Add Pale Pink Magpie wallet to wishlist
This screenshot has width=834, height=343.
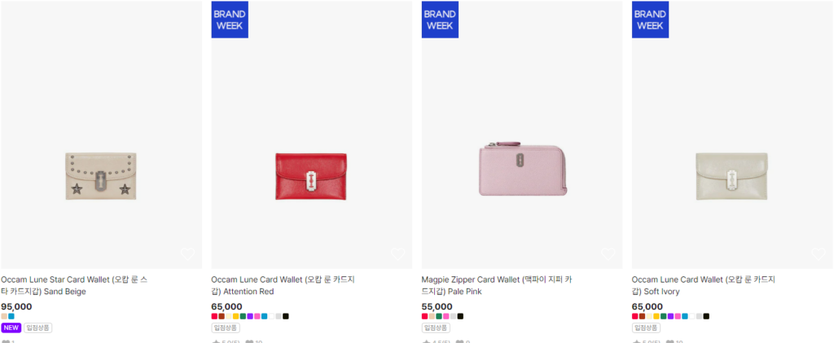[608, 254]
